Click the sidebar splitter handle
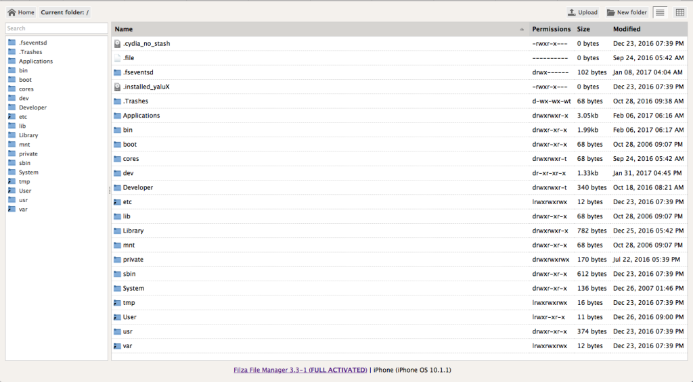The width and height of the screenshot is (693, 382). tap(110, 191)
